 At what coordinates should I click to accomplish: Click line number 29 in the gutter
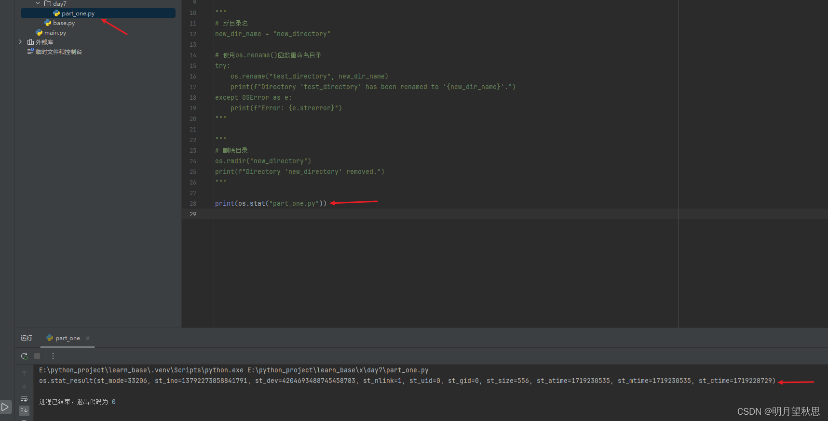193,214
